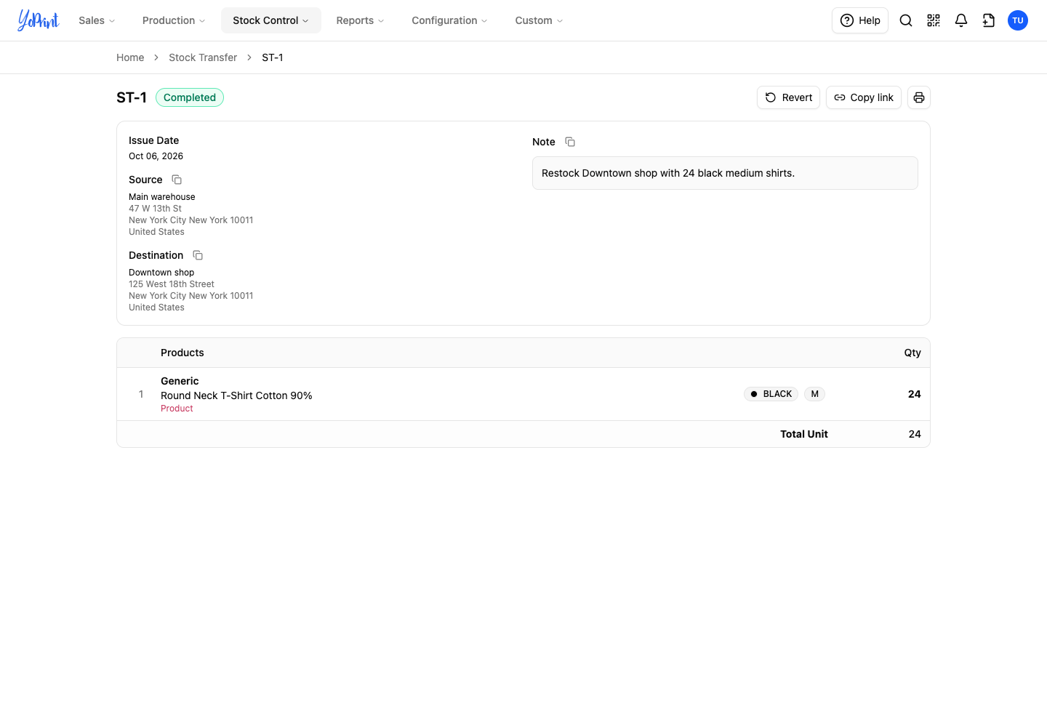
Task: Expand the Production menu
Action: (x=174, y=20)
